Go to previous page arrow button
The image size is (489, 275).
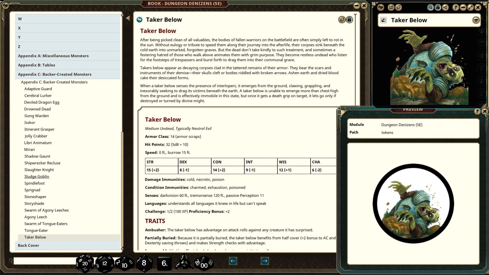233,261
